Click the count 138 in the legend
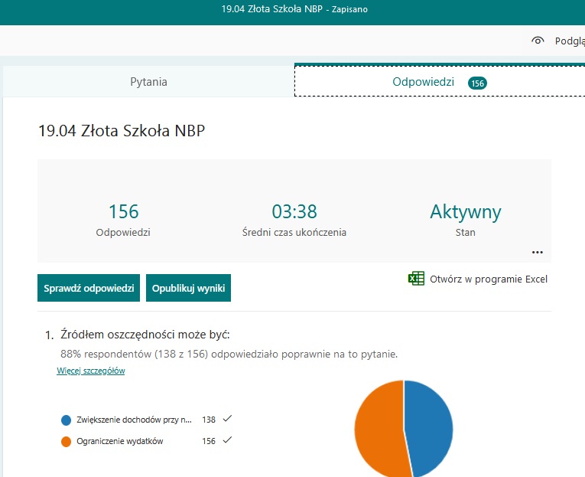The height and width of the screenshot is (477, 585). tap(209, 420)
